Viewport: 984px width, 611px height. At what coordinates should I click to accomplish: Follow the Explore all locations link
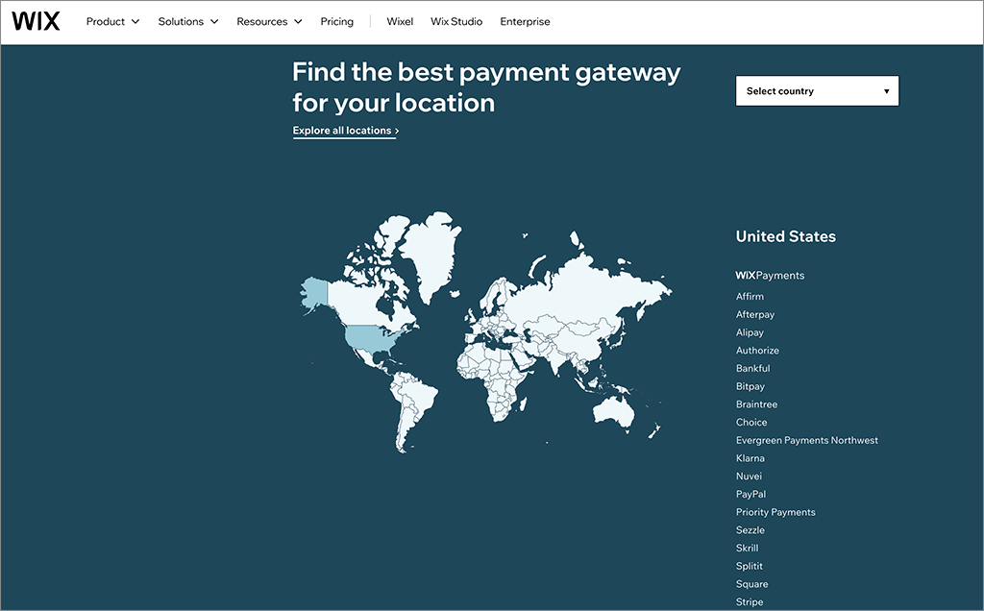pos(346,131)
